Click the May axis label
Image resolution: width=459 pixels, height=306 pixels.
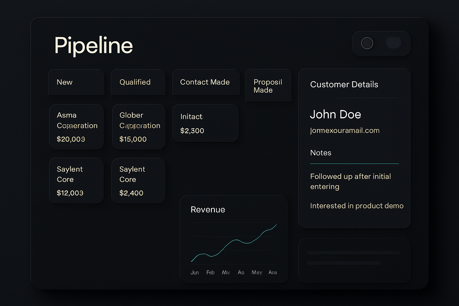[x=257, y=273]
